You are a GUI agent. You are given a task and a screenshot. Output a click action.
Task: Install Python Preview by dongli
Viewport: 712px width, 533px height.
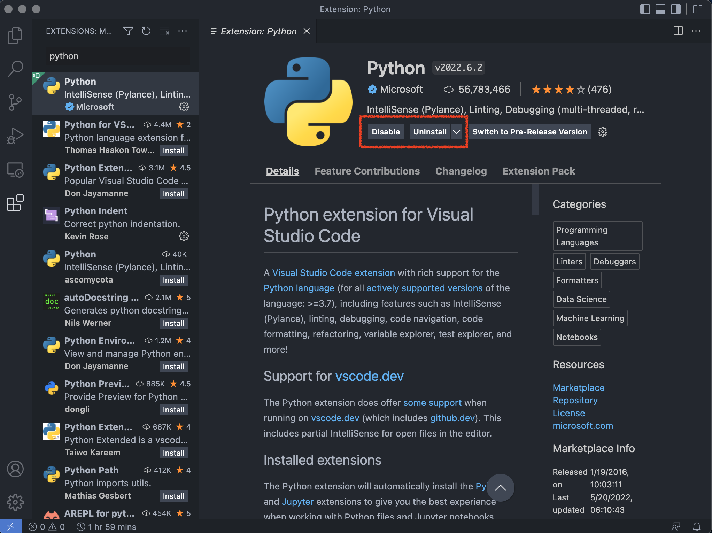tap(173, 410)
